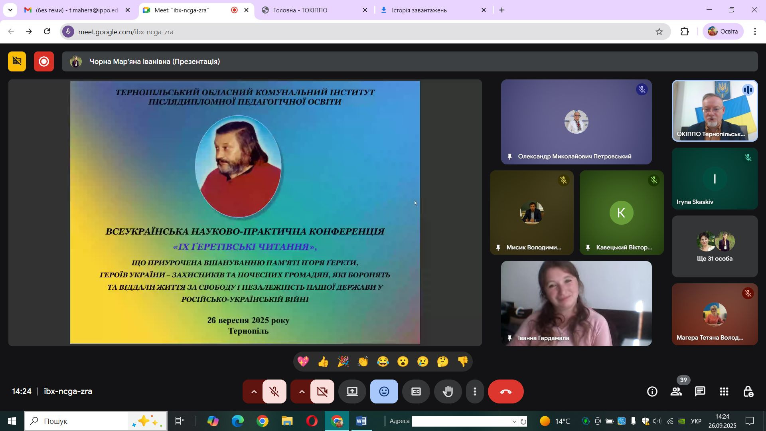Click the activities grid icon
Viewport: 766px width, 431px height.
point(724,392)
